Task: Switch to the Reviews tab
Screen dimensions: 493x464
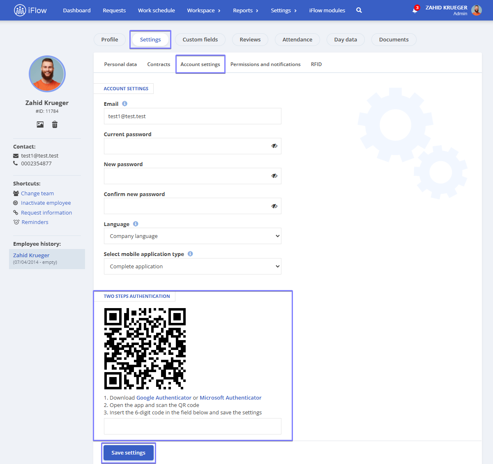Action: tap(250, 39)
